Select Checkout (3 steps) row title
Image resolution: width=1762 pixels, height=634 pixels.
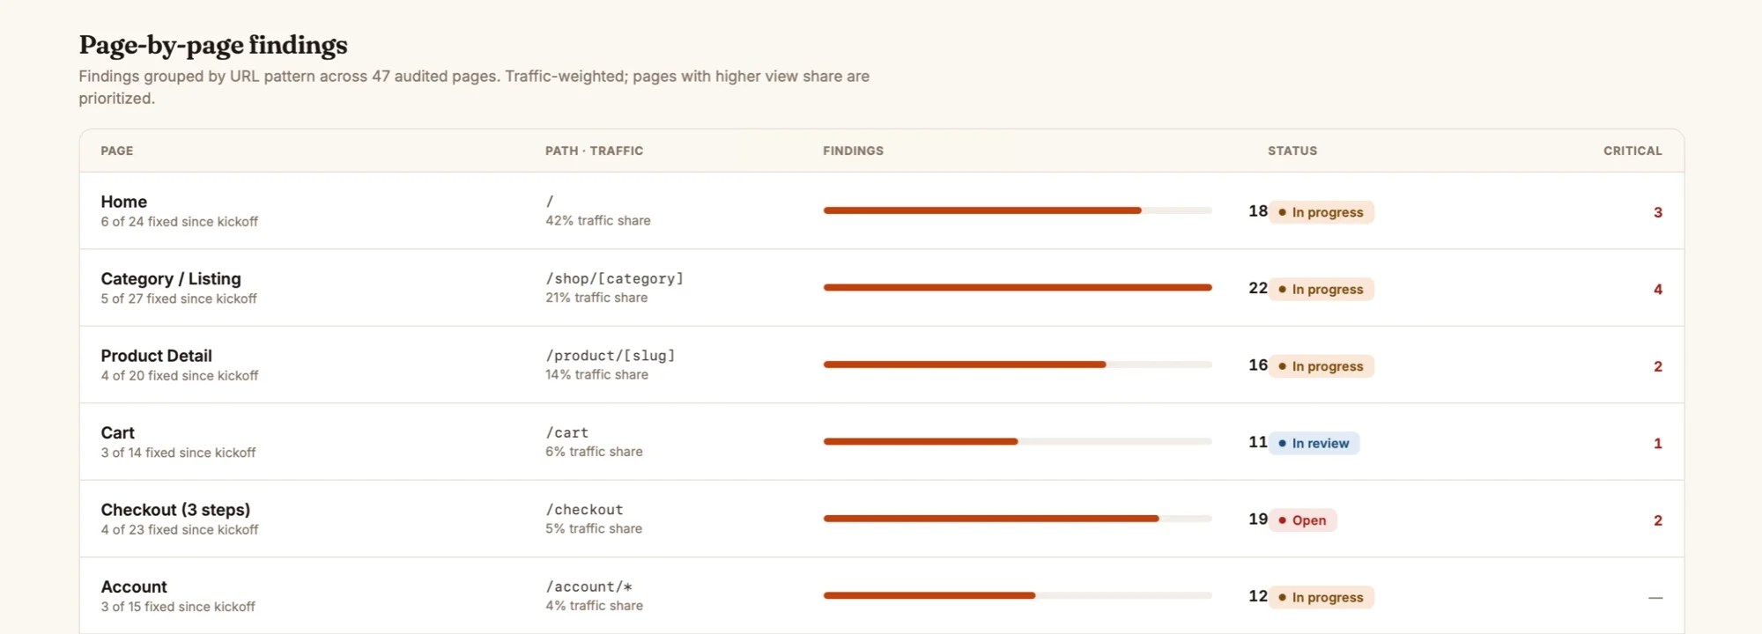175,510
